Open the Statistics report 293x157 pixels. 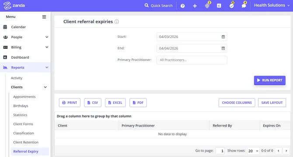point(20,115)
